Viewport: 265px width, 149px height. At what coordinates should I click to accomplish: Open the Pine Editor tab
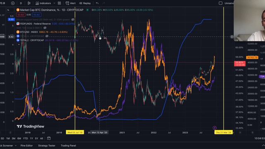[26, 145]
